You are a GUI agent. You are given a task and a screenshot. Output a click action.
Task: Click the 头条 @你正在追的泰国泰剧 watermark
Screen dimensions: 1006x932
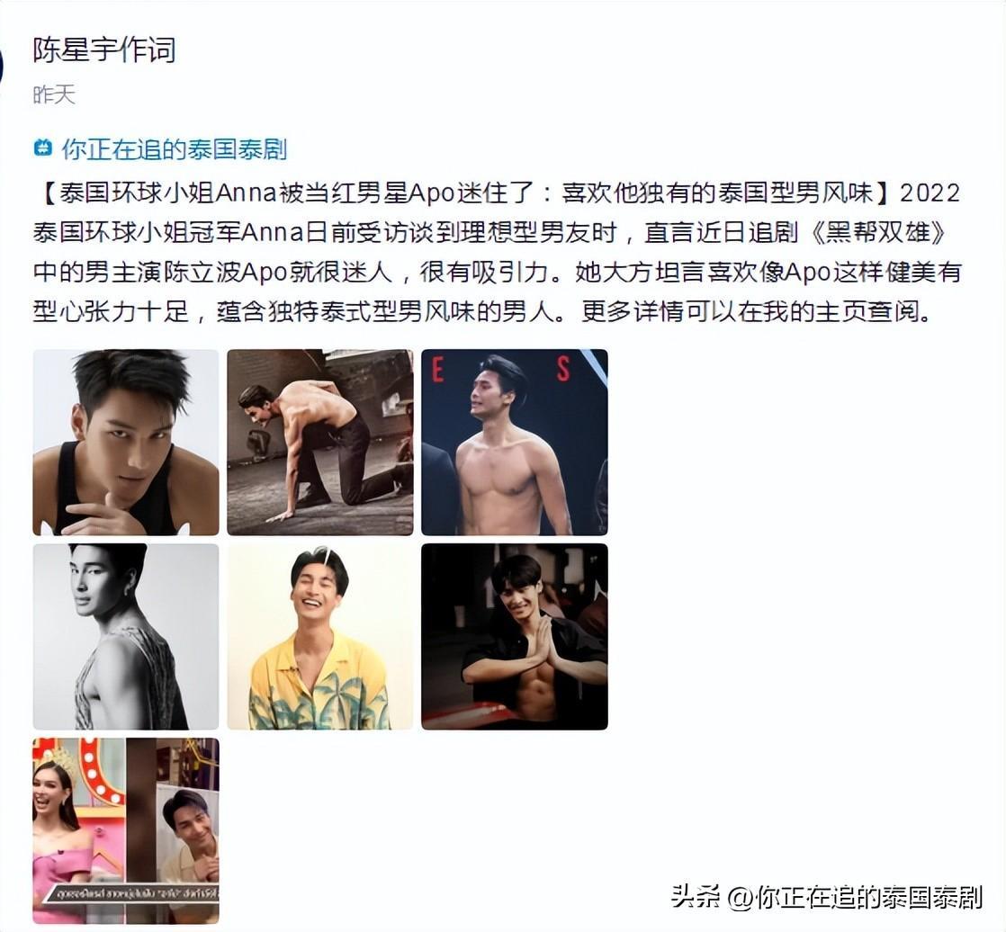pos(827,897)
